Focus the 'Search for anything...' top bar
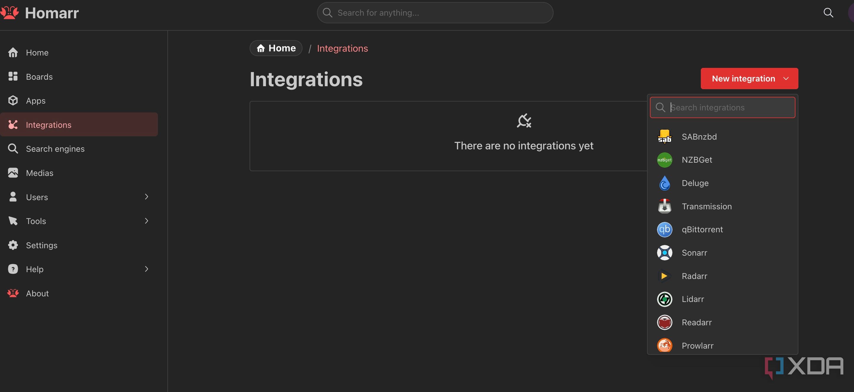 tap(435, 13)
